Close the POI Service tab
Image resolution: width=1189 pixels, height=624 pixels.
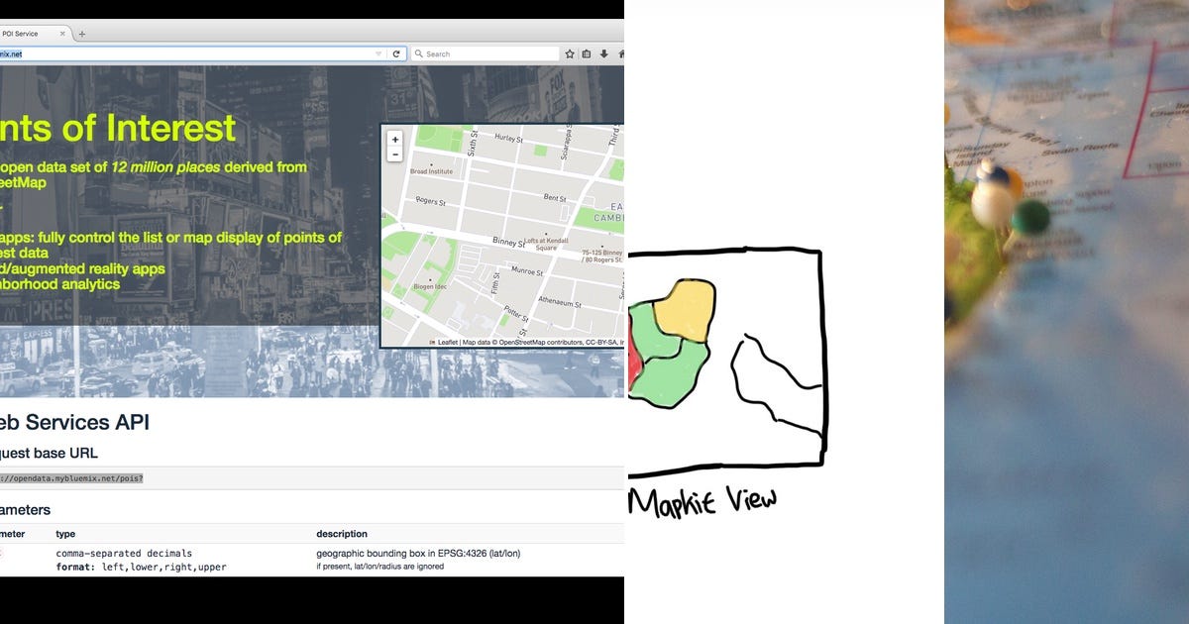[x=62, y=33]
